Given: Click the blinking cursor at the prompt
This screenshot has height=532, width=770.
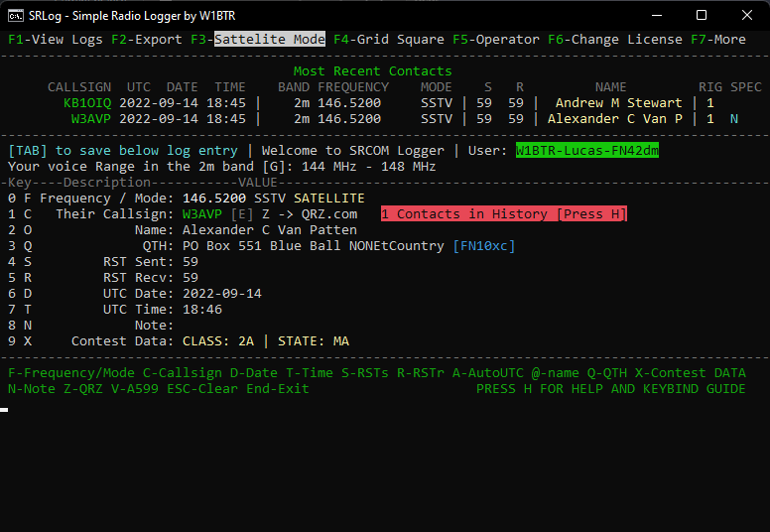Looking at the screenshot, I should pyautogui.click(x=4, y=410).
